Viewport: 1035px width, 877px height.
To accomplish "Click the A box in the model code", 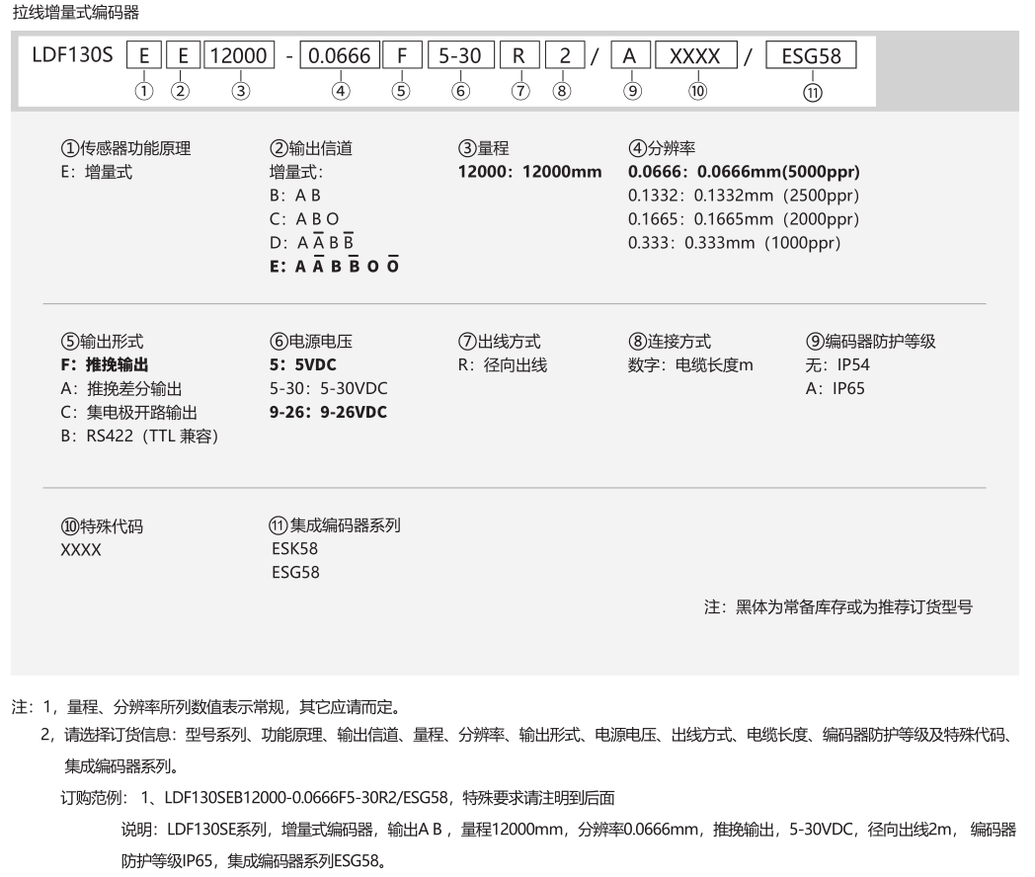I will pos(630,55).
